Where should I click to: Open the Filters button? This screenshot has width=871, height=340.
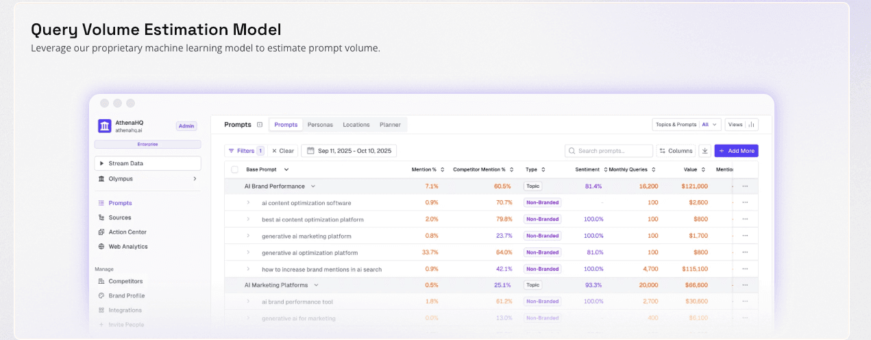(x=245, y=151)
